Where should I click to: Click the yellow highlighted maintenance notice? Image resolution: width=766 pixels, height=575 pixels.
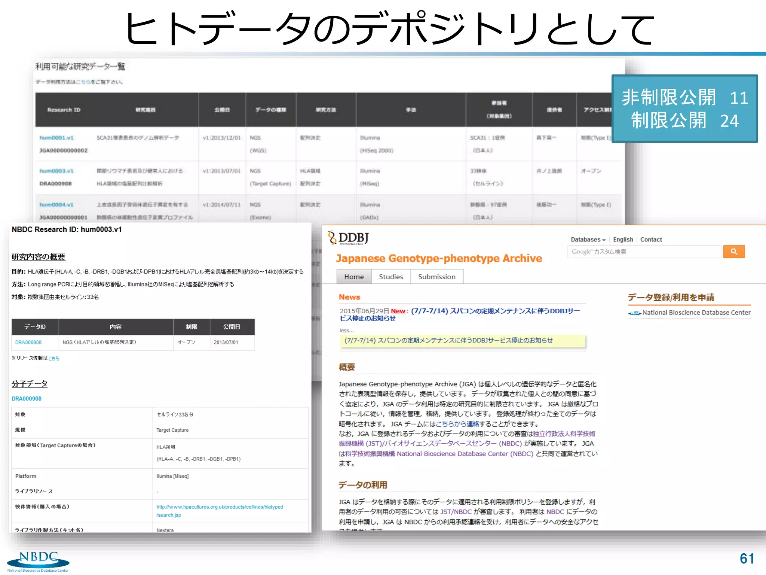point(462,341)
